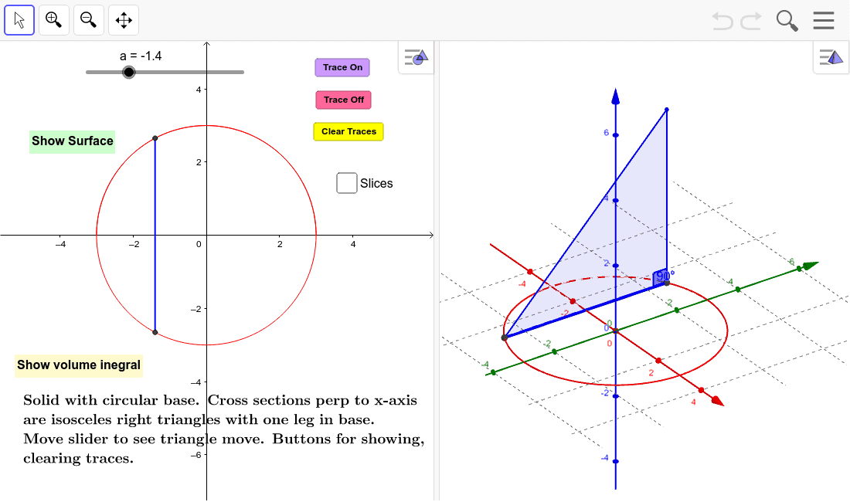Viewport: 850px width, 502px height.
Task: Select the Zoom Out tool
Action: point(88,20)
